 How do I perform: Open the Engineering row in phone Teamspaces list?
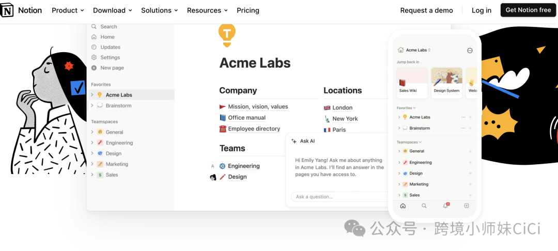coord(435,162)
